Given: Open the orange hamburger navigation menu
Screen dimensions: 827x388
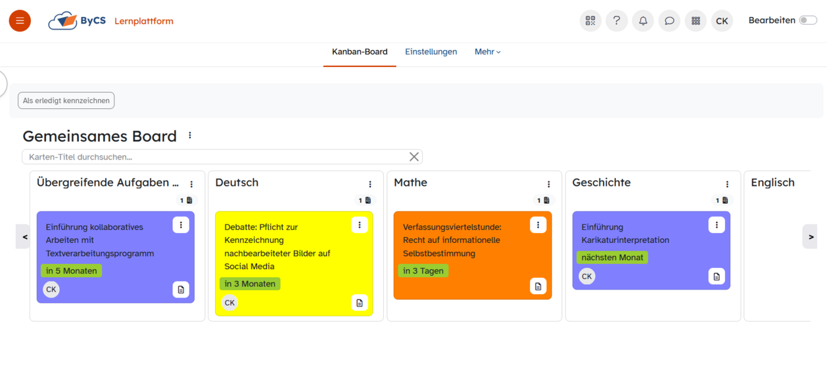Looking at the screenshot, I should (x=20, y=20).
